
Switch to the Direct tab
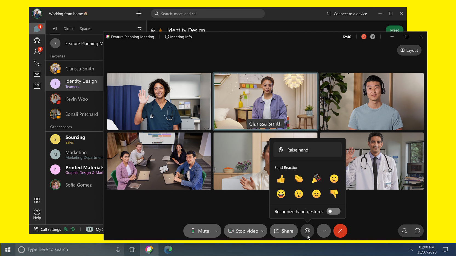(x=68, y=28)
